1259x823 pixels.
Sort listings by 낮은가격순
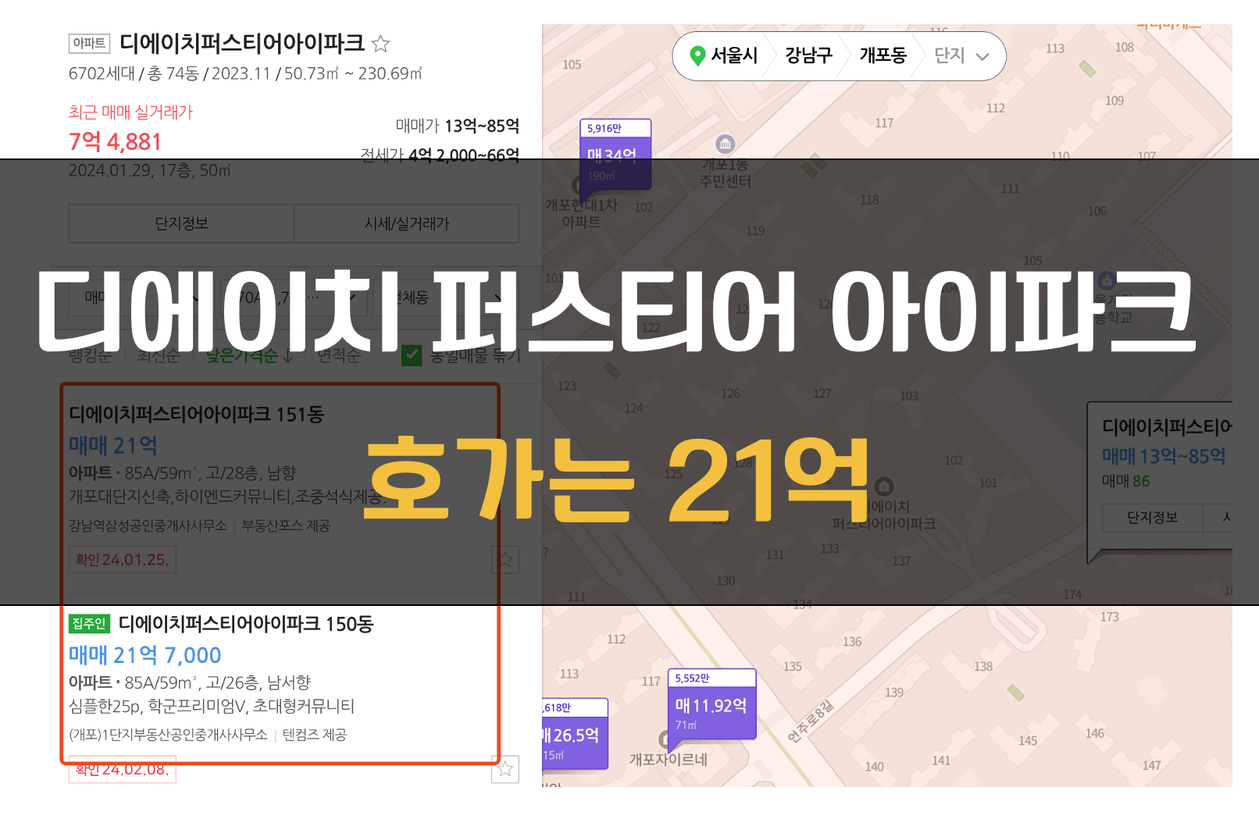pos(249,356)
